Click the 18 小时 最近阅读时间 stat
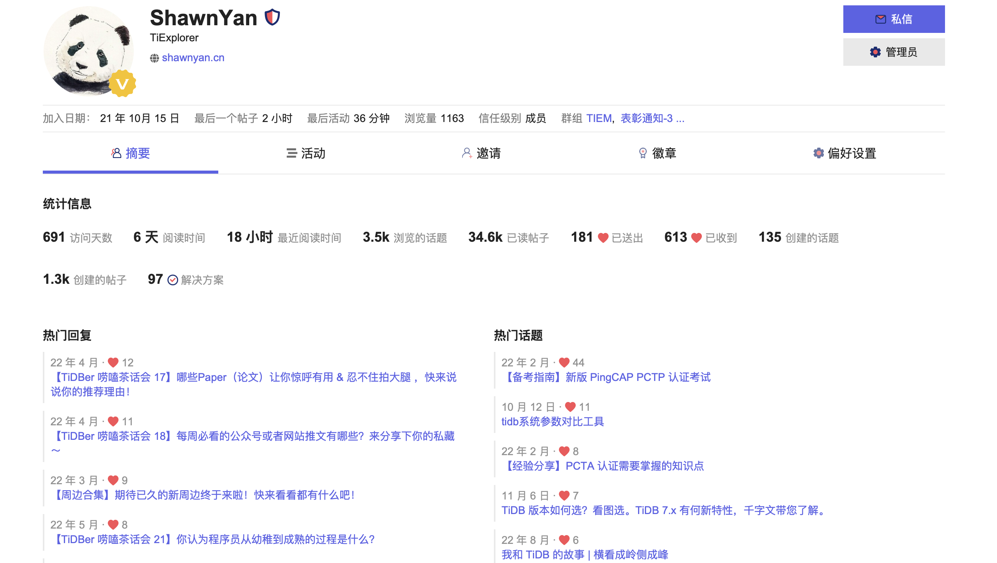This screenshot has width=997, height=563. click(x=284, y=237)
